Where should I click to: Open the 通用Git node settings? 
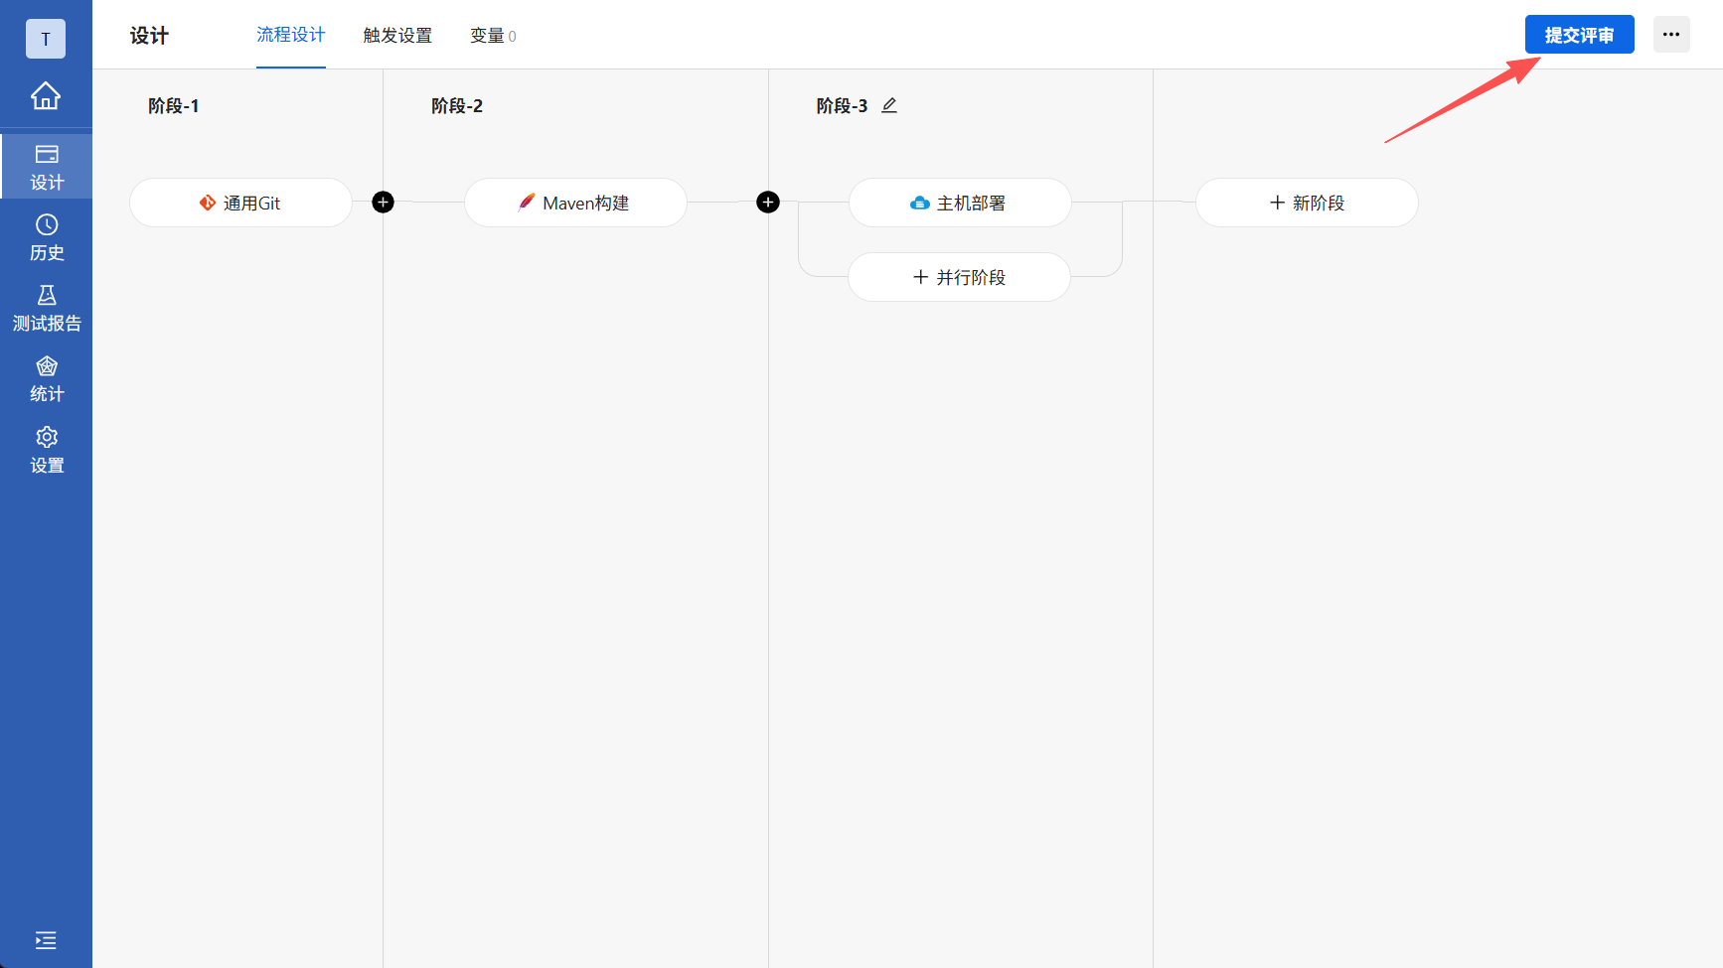pyautogui.click(x=240, y=202)
